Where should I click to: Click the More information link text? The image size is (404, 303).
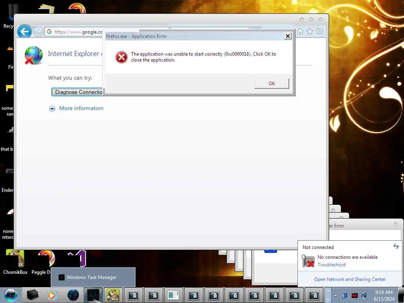(81, 108)
